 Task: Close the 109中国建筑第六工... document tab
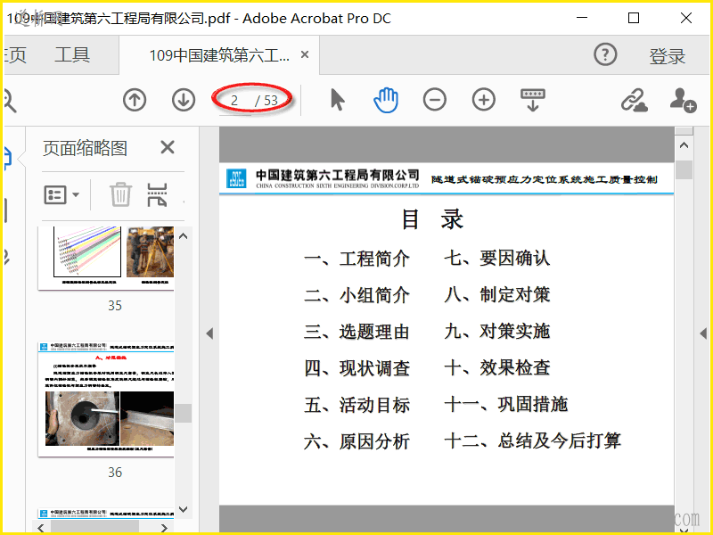(x=305, y=54)
